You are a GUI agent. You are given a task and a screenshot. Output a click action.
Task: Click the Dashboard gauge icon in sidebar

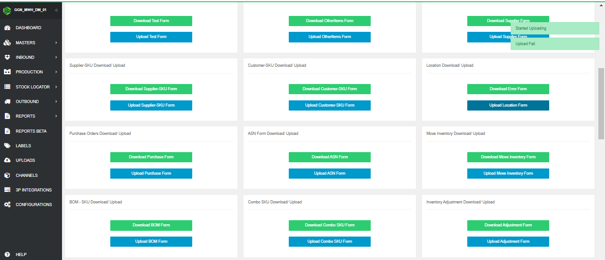point(7,28)
